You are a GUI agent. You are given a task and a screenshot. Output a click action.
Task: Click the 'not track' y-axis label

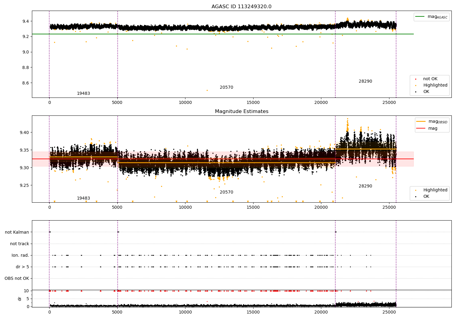click(19, 244)
